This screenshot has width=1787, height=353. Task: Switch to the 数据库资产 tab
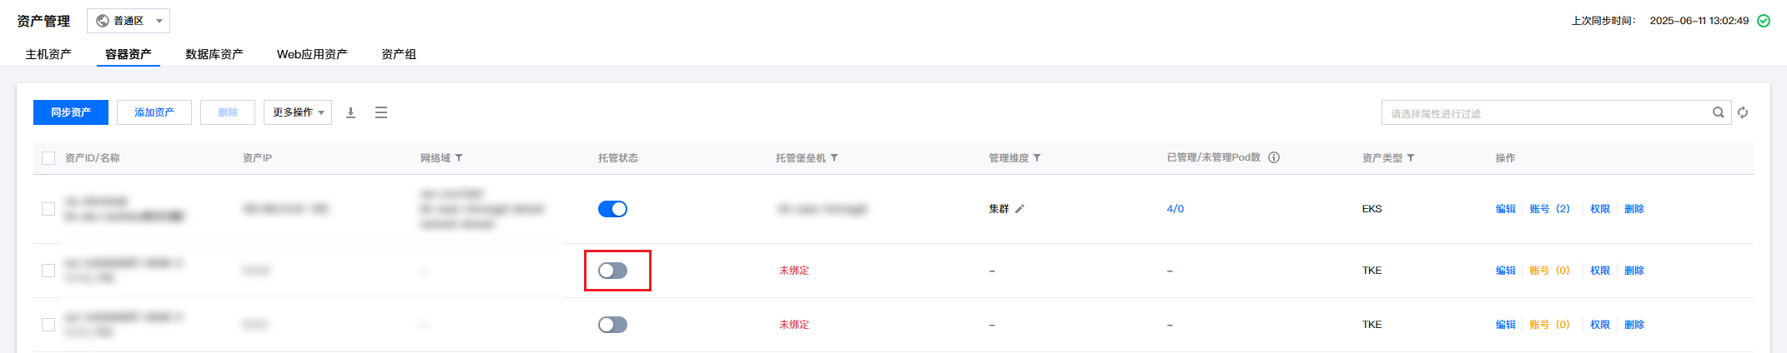(x=214, y=54)
